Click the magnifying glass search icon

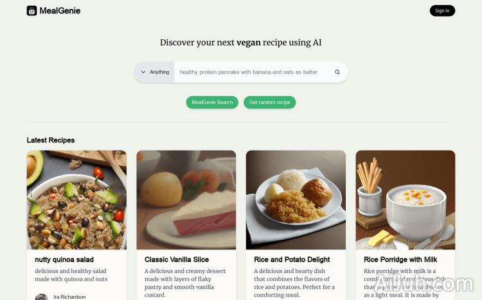pos(337,72)
